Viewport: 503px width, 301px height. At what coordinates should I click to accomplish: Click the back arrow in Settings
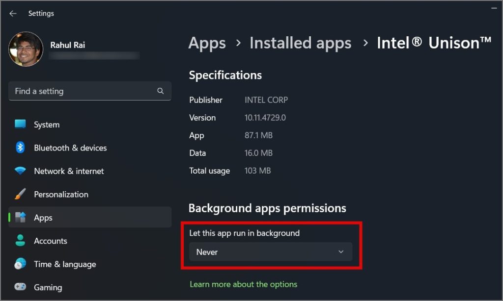click(x=13, y=13)
